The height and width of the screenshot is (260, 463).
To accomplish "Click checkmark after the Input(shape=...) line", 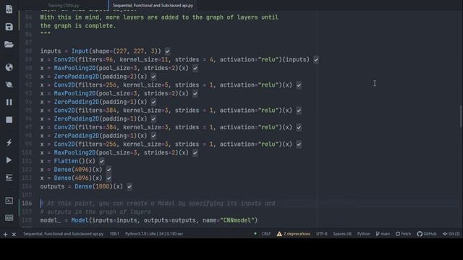I will pos(167,51).
